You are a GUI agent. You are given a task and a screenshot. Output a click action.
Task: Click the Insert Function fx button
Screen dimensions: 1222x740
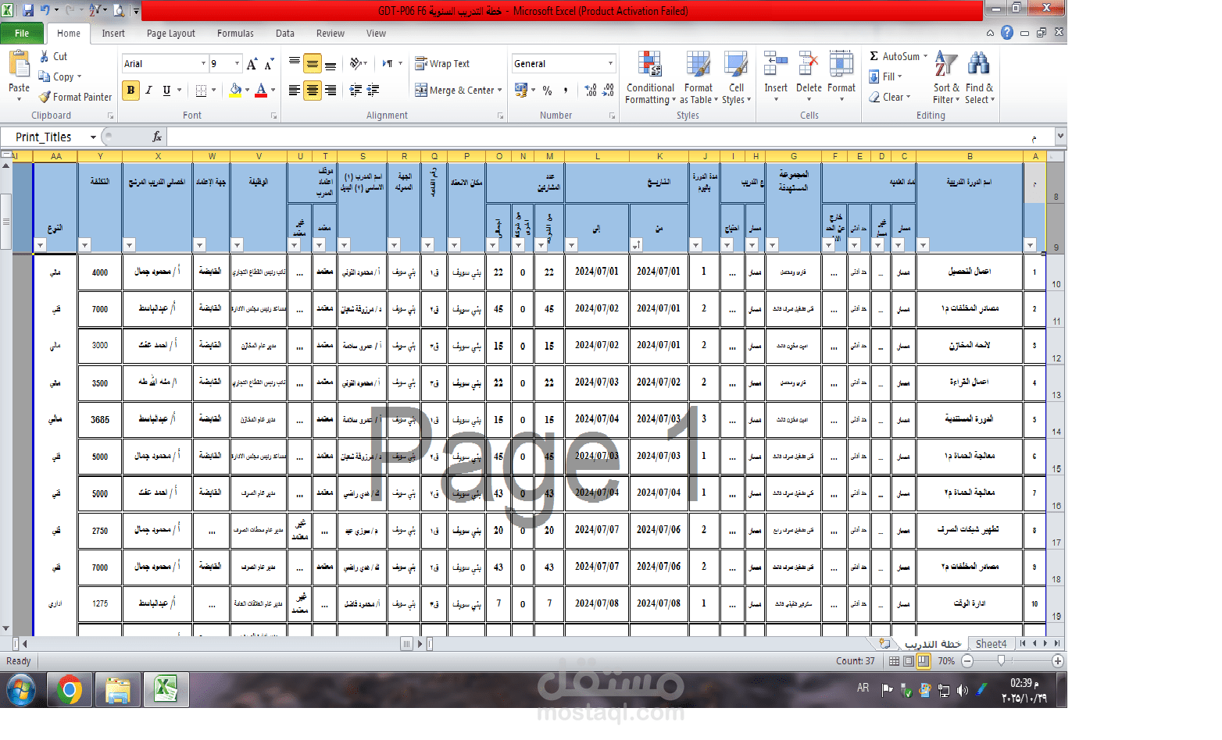pyautogui.click(x=157, y=137)
